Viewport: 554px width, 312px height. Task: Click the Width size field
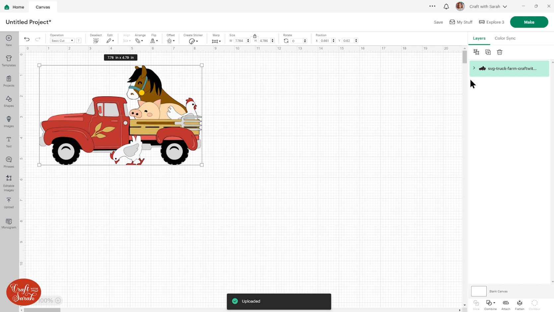[x=240, y=41]
